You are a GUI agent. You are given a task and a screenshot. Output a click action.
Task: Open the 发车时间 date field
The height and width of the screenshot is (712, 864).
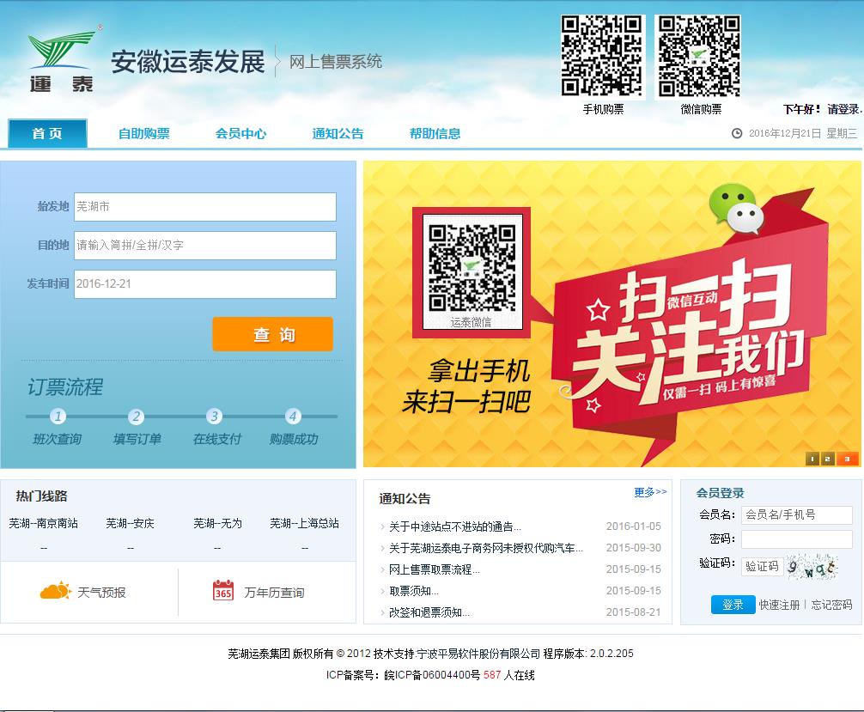[x=205, y=283]
